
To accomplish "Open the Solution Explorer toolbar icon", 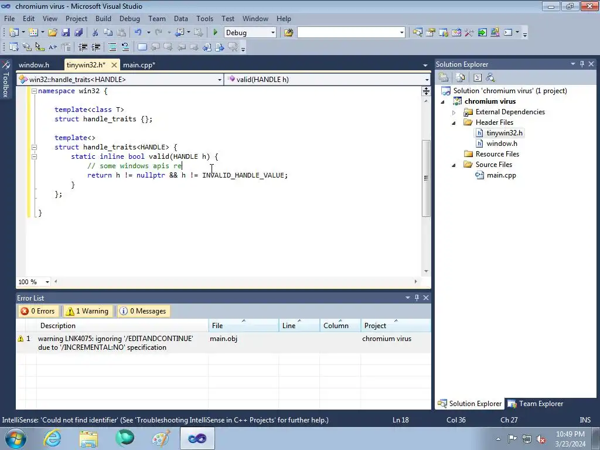I will (x=417, y=33).
